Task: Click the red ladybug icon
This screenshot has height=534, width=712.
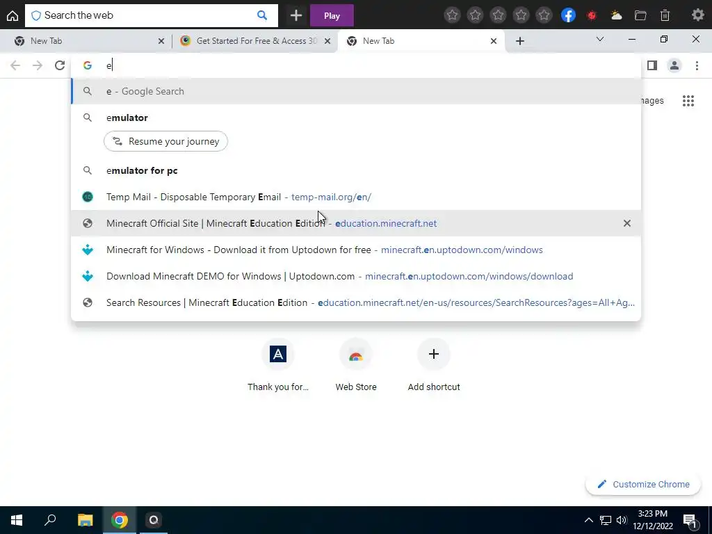Action: coord(591,15)
